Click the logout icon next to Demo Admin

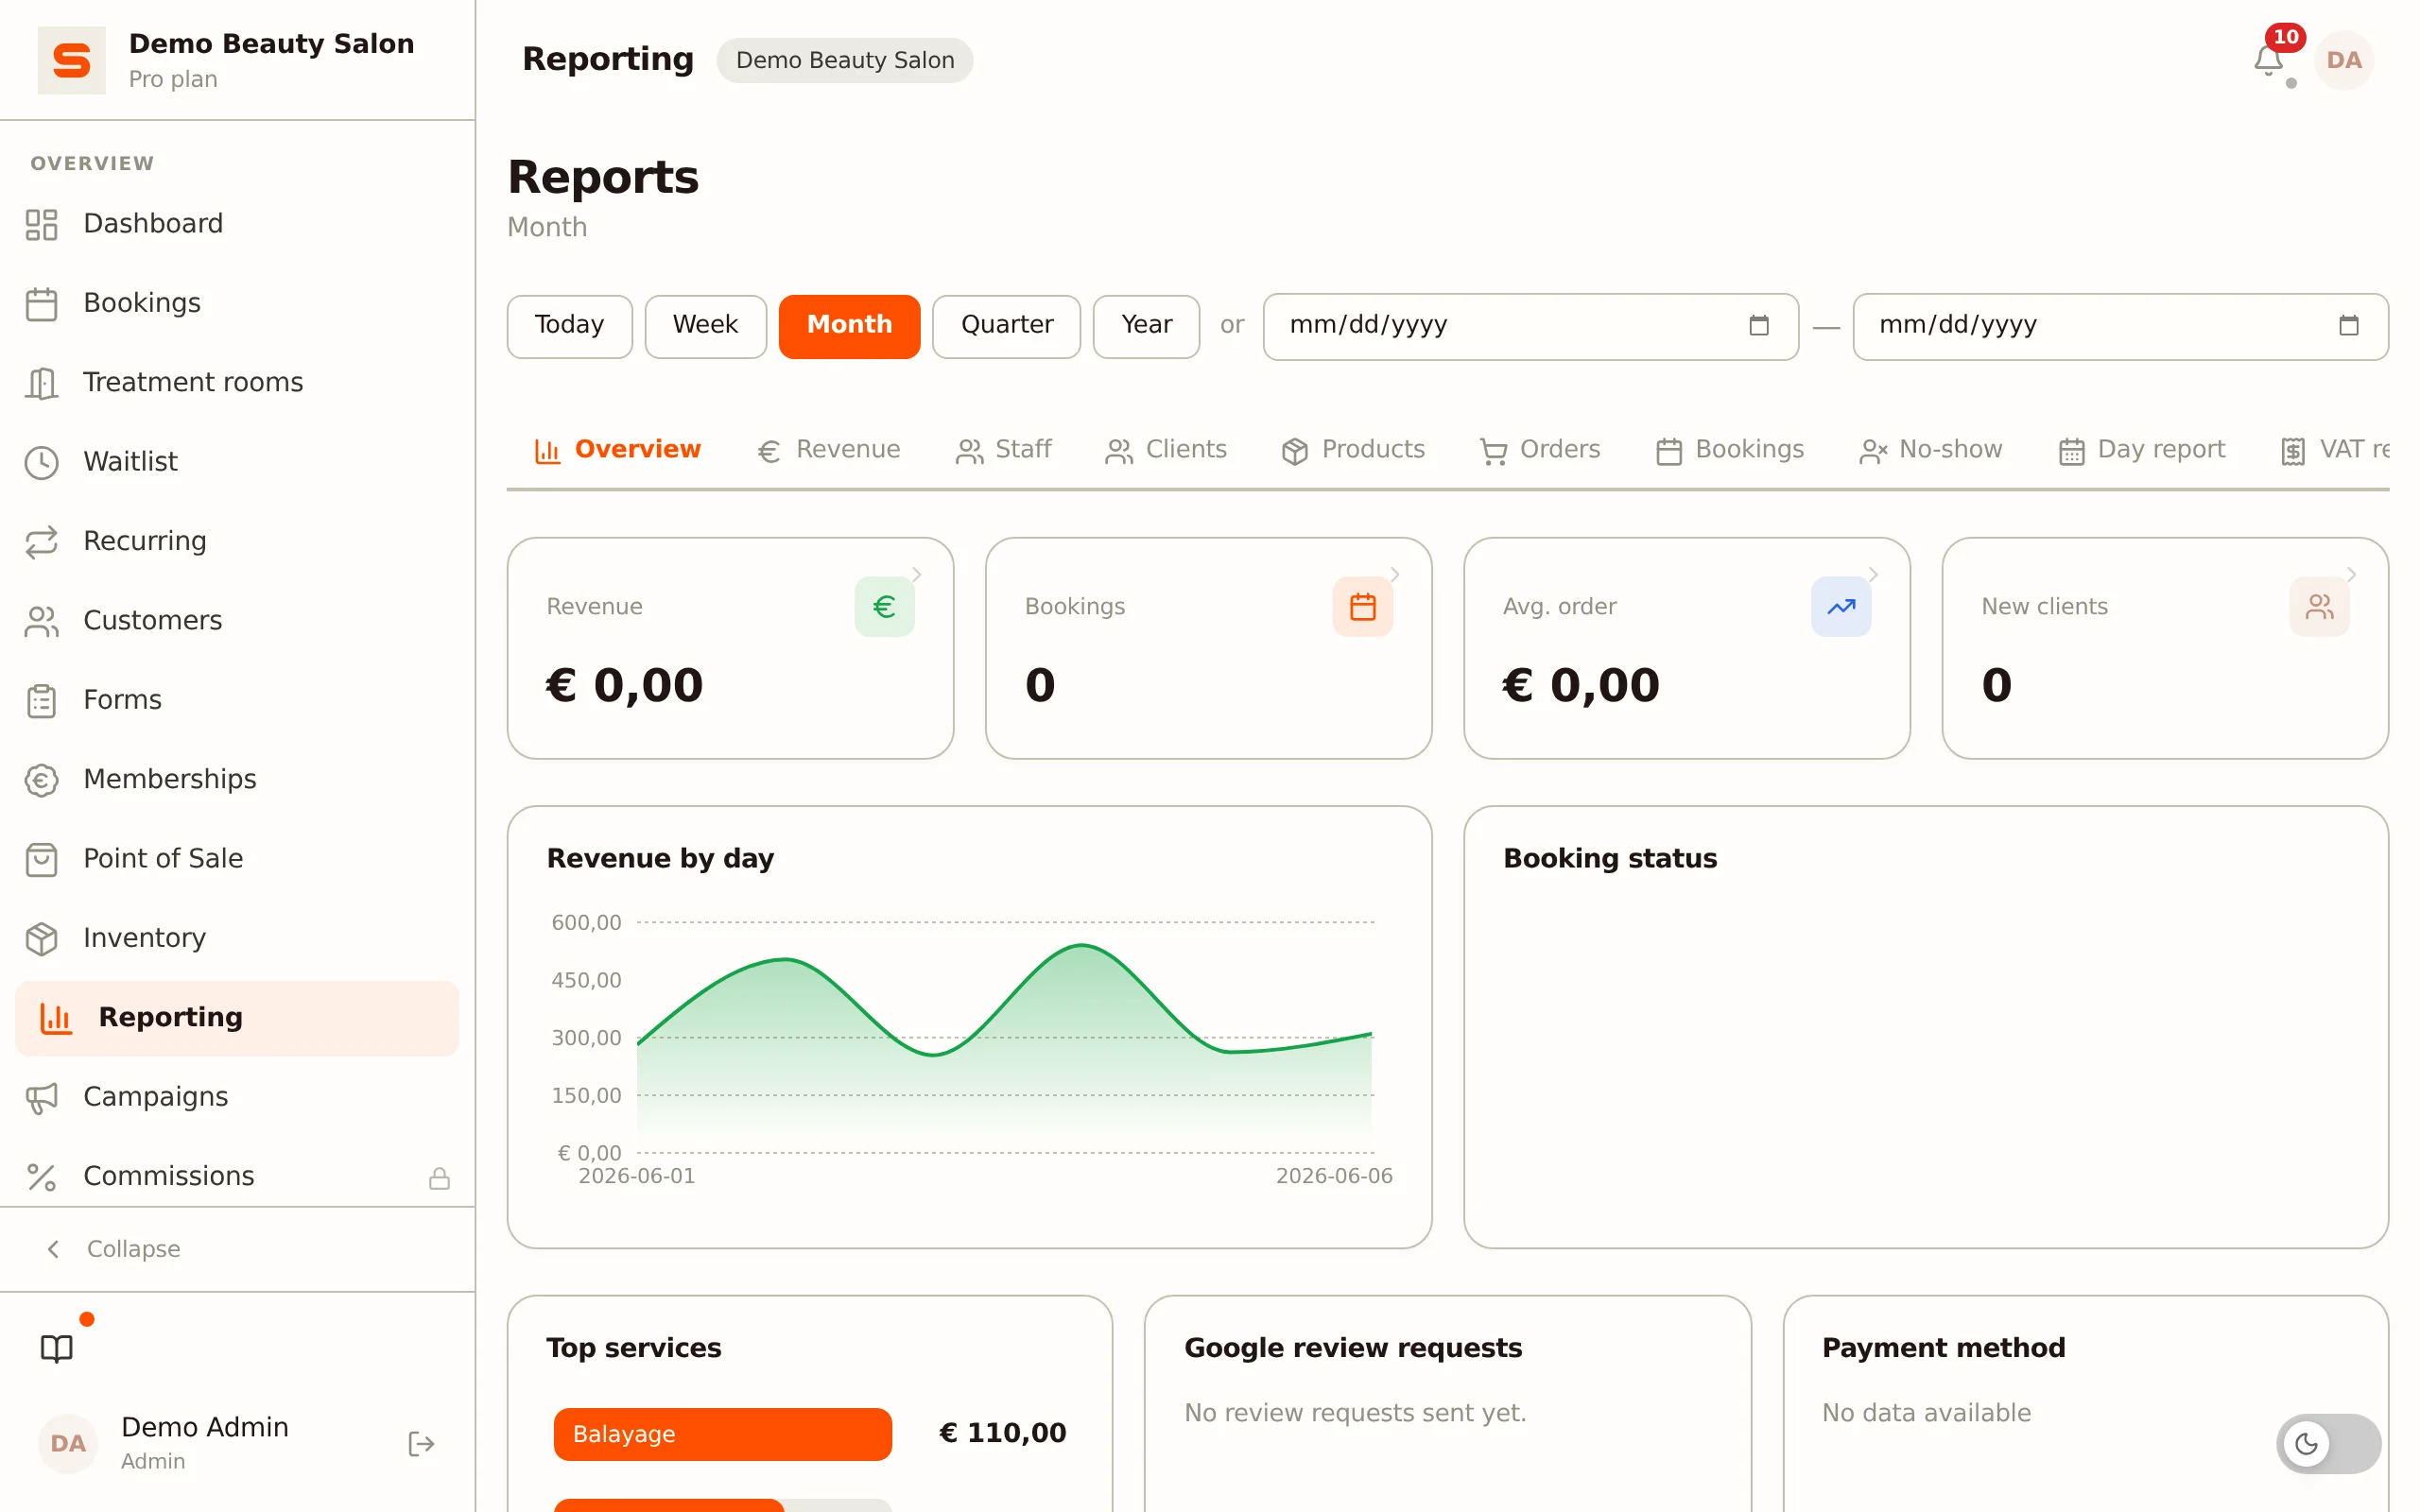point(421,1443)
